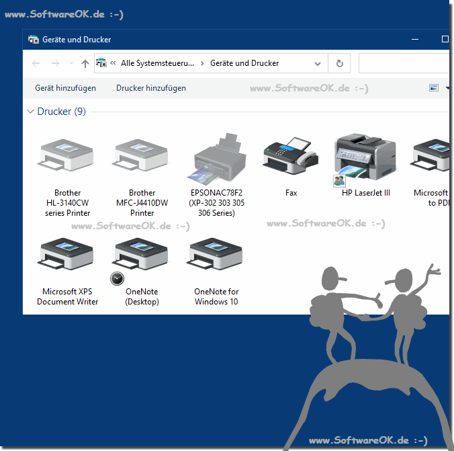Click the Brother HL-3140CW series Printer label

(67, 203)
